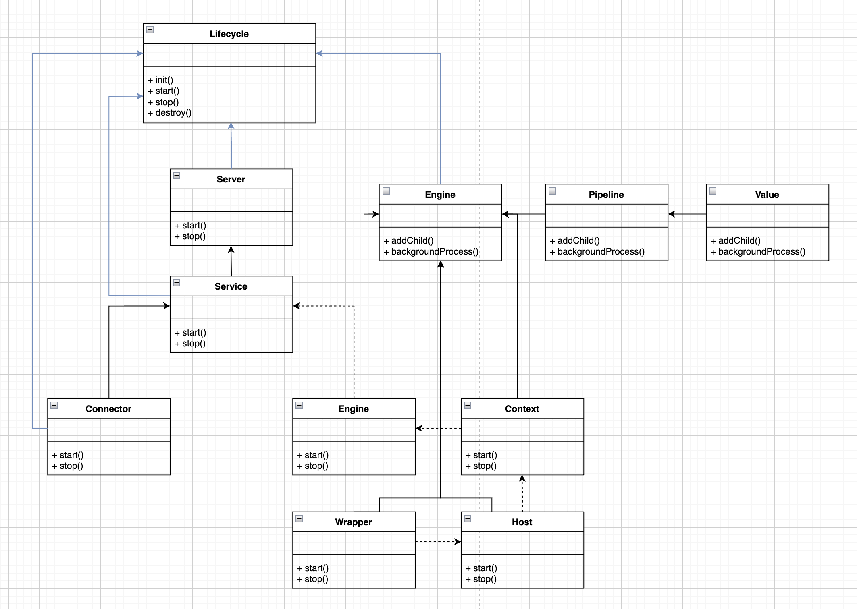This screenshot has height=609, width=857.
Task: Select destroy() method in Lifecycle
Action: [x=170, y=113]
